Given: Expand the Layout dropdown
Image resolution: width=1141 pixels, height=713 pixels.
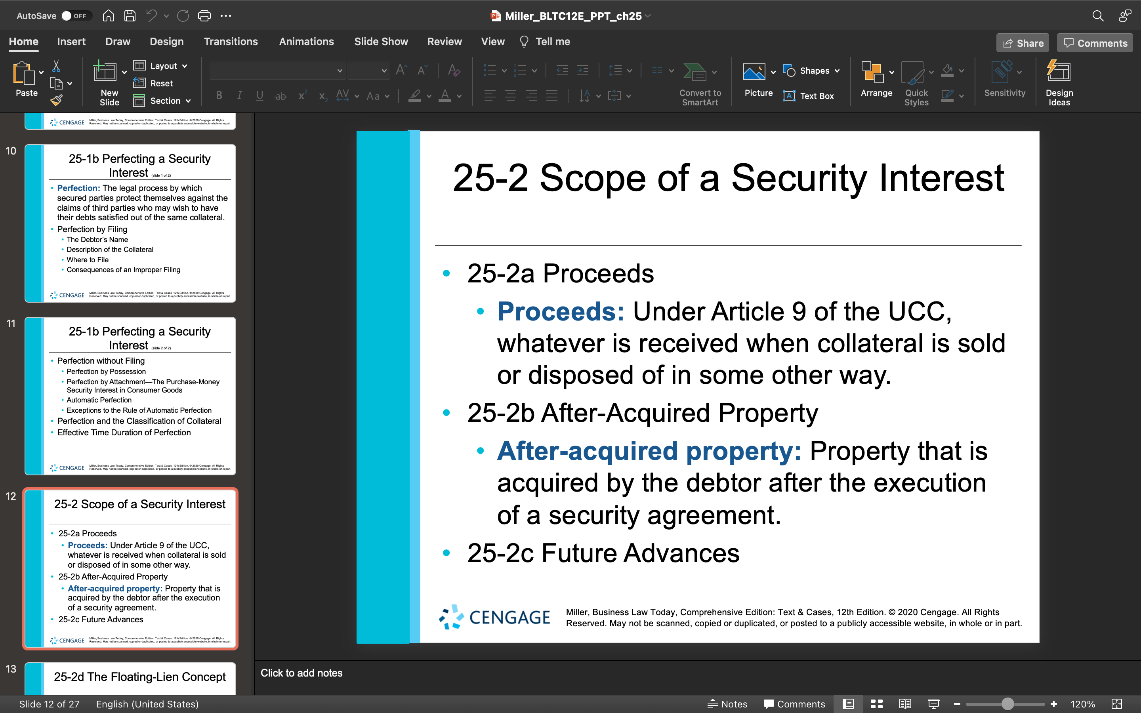Looking at the screenshot, I should [161, 65].
